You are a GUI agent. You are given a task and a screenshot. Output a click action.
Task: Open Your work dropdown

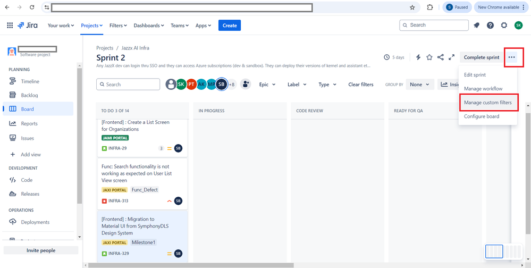(61, 26)
